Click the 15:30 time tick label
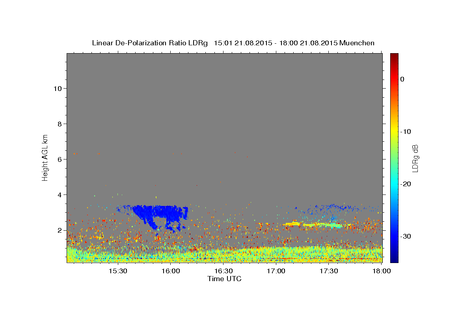The image size is (473, 315). pyautogui.click(x=118, y=271)
